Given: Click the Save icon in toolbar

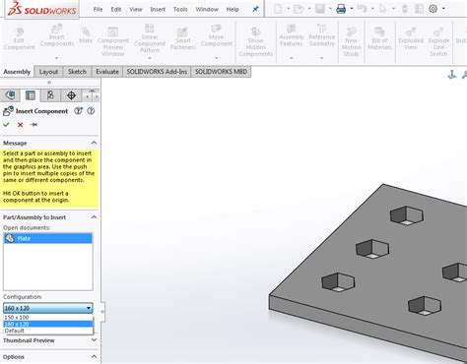Looking at the screenshot, I should tap(320, 9).
